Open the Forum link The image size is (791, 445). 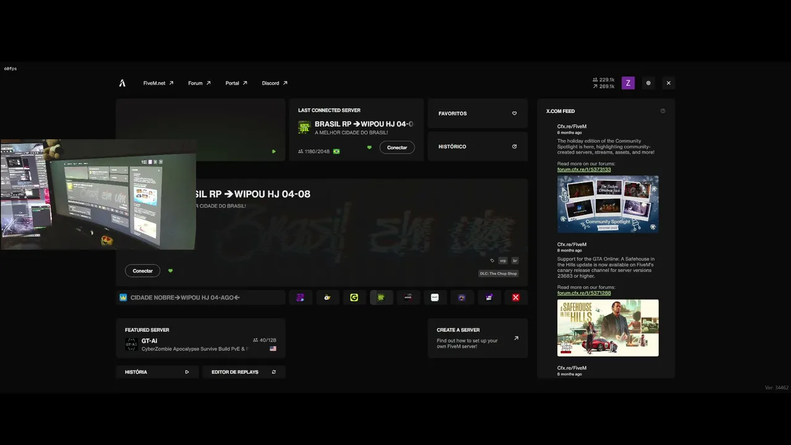click(200, 83)
